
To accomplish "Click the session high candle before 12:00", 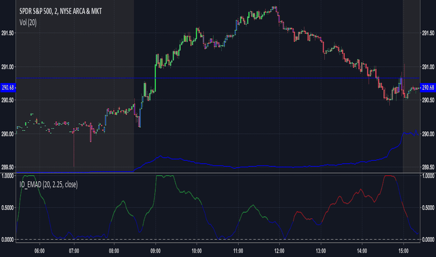I will [276, 8].
